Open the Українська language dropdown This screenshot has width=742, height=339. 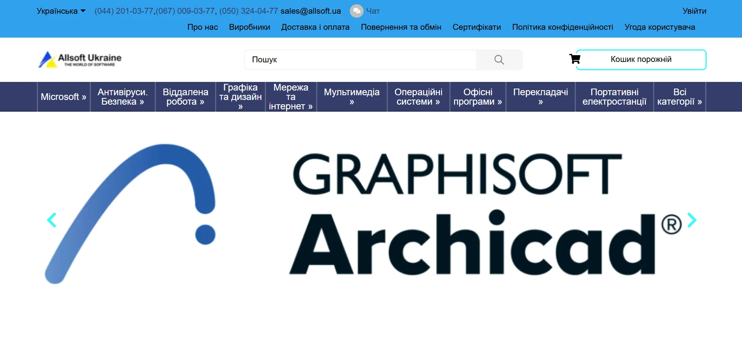point(61,11)
